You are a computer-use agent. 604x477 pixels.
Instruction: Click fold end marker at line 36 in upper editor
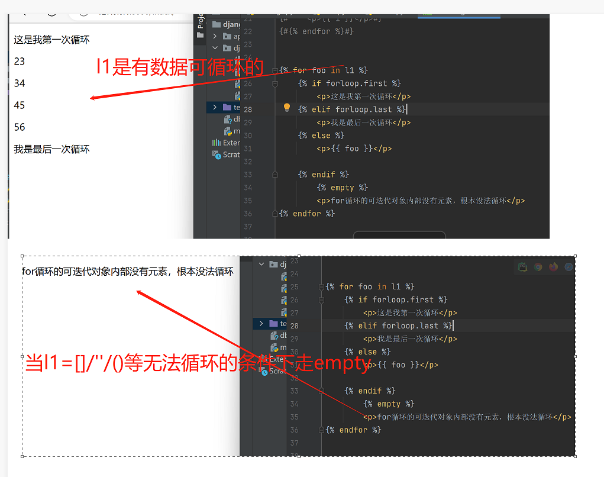click(275, 214)
